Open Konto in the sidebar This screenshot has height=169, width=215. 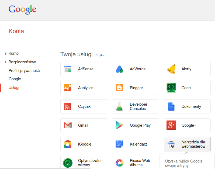pos(13,53)
